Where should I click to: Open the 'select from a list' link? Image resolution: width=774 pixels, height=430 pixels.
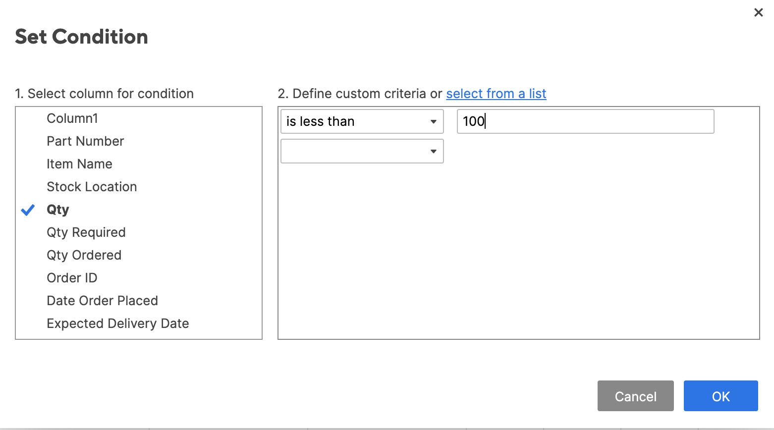tap(496, 94)
